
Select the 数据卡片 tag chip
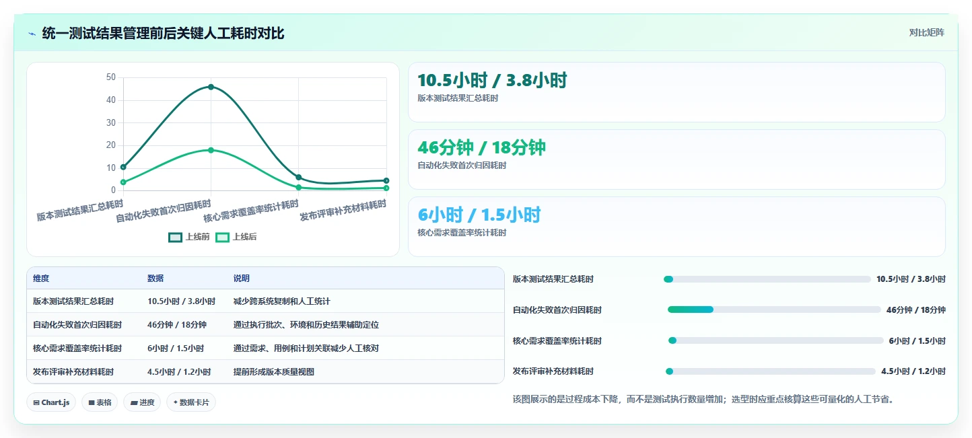coord(191,402)
